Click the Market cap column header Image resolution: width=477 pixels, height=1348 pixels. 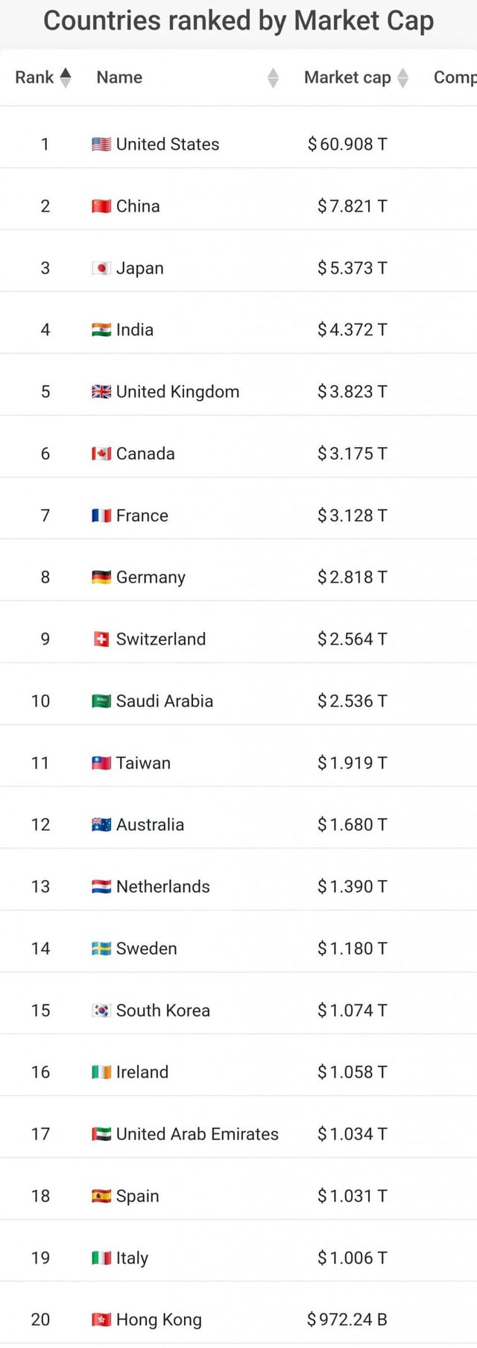tap(347, 77)
